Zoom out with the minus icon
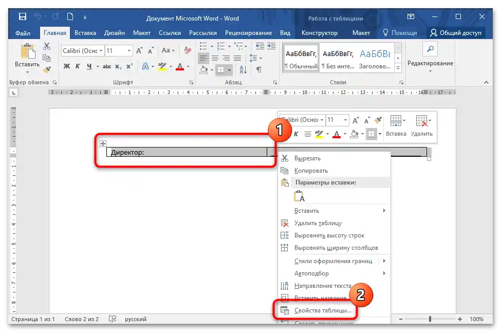The image size is (501, 332). (x=401, y=319)
